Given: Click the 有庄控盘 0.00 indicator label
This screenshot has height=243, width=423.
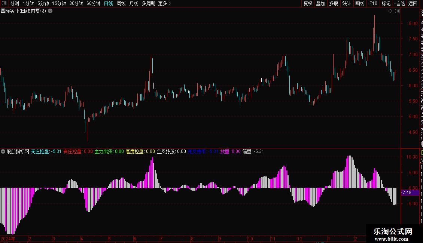Looking at the screenshot, I should coord(78,151).
